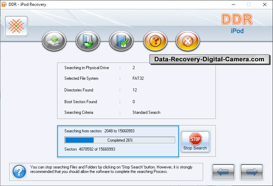The image size is (273, 186).
Task: Click the FAT32 file system value
Action: [138, 78]
